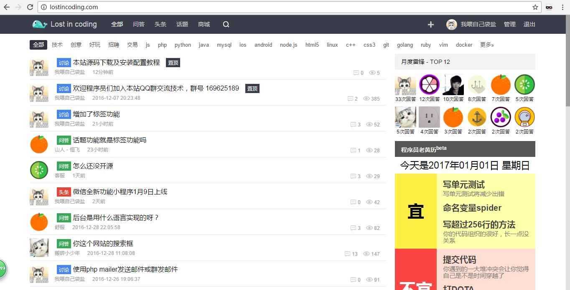570x290 pixels.
Task: Click 退出 to log out
Action: click(529, 24)
